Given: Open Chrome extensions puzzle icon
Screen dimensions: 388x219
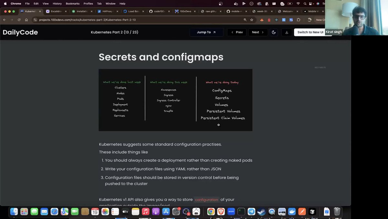Looking at the screenshot, I should pos(298,20).
